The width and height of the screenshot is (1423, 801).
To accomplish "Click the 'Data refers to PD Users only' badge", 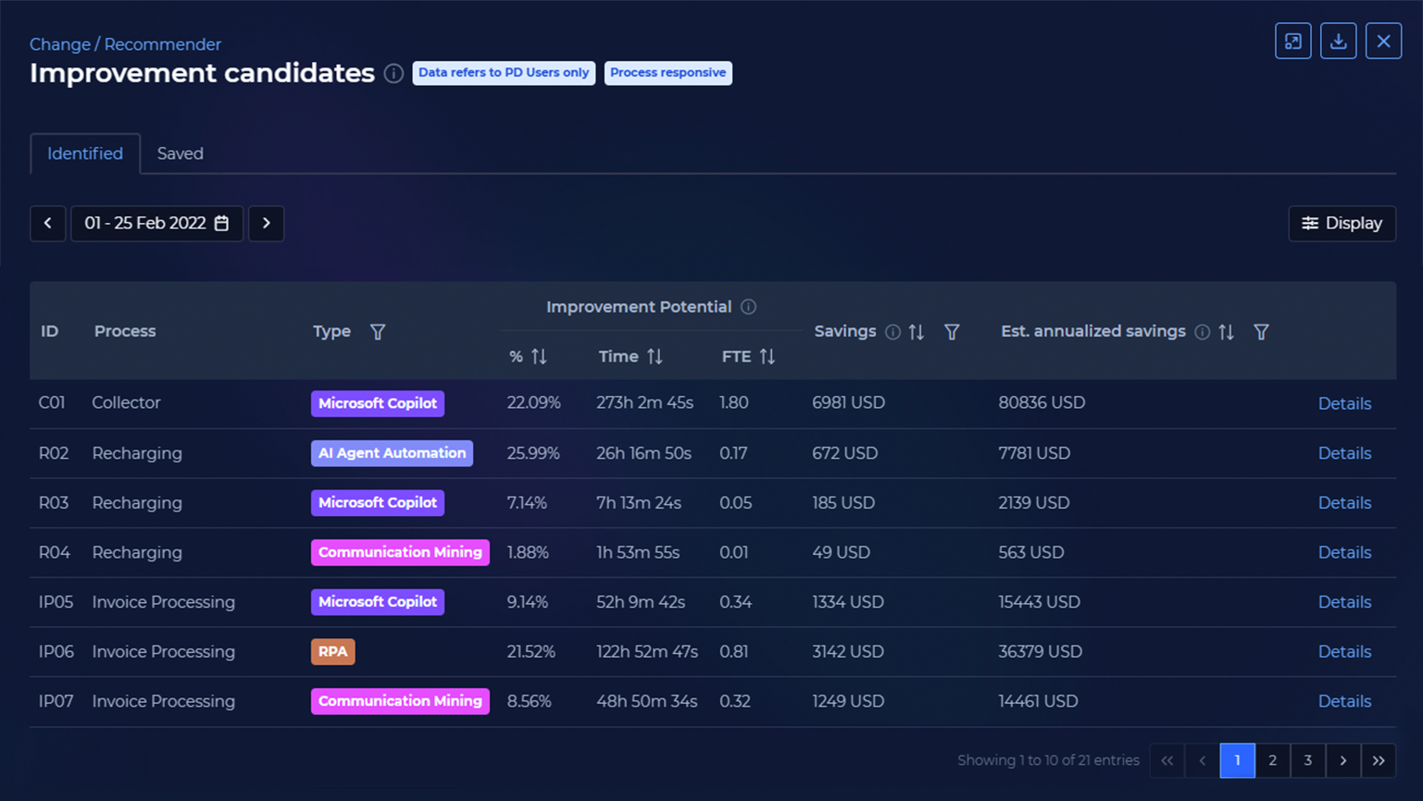I will coord(504,73).
